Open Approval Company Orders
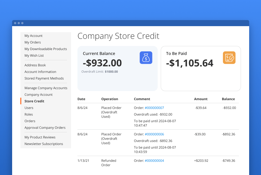This screenshot has width=261, height=175. pyautogui.click(x=45, y=127)
